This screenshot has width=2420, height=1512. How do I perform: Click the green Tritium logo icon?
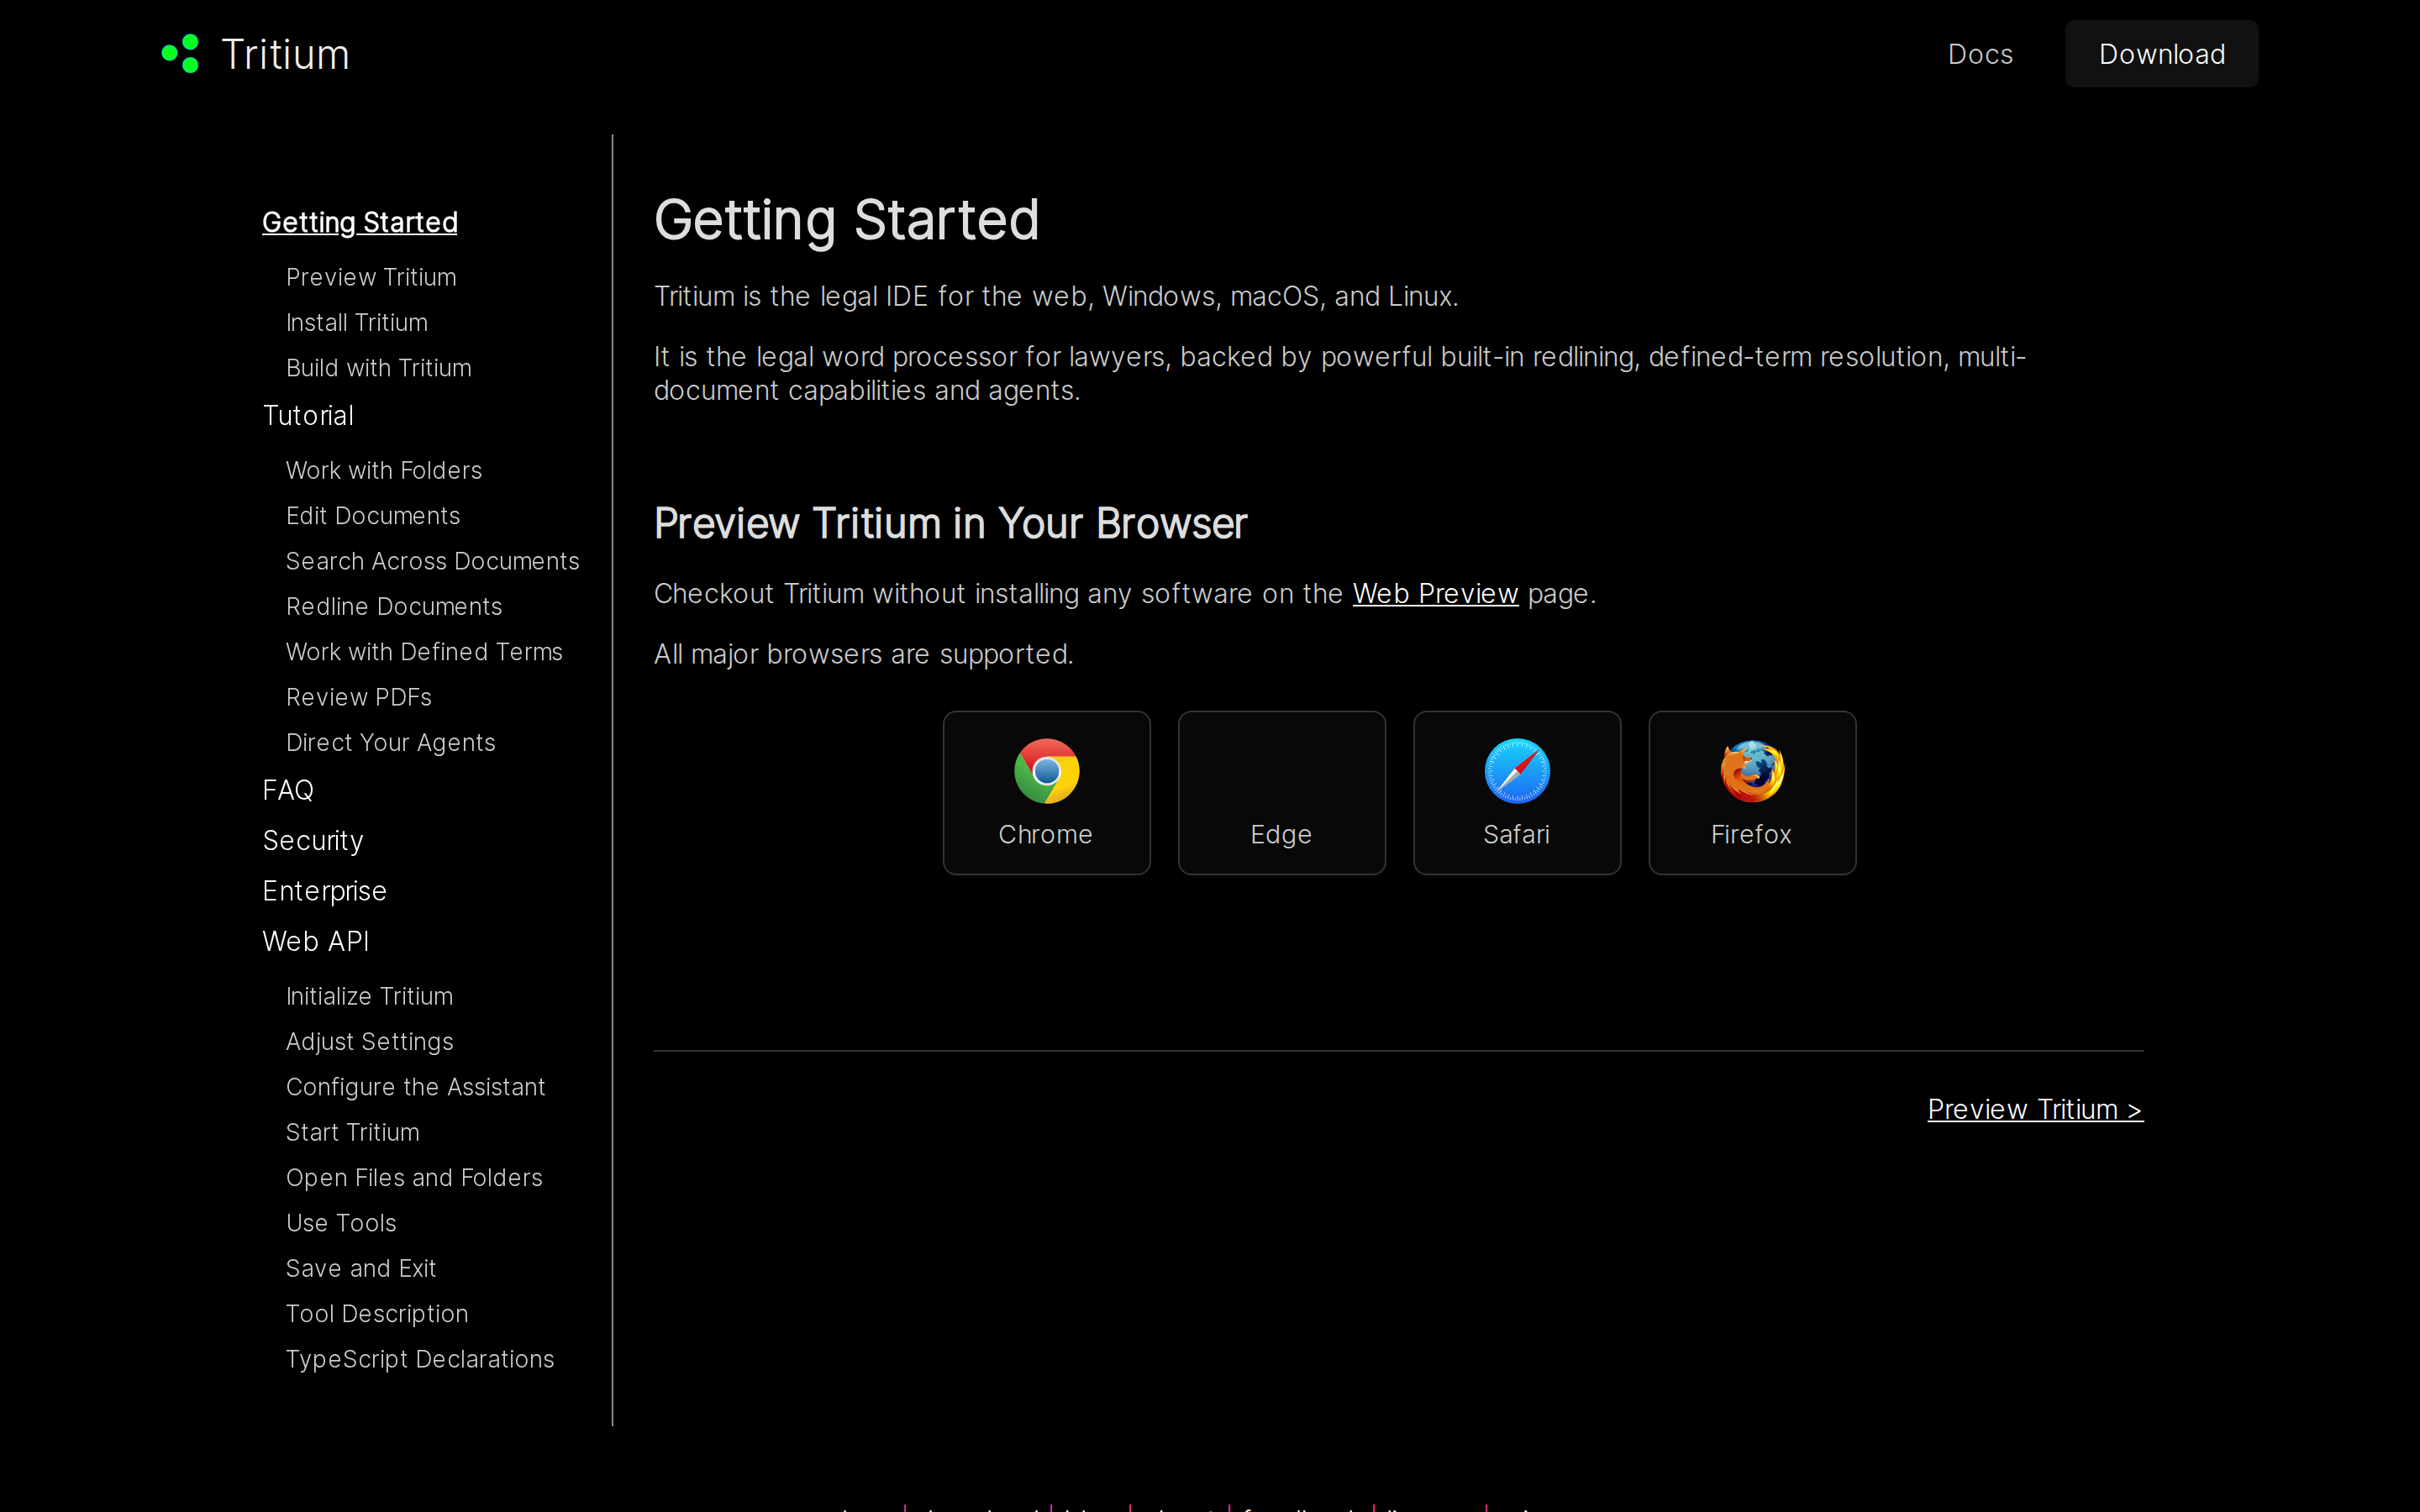pyautogui.click(x=181, y=54)
